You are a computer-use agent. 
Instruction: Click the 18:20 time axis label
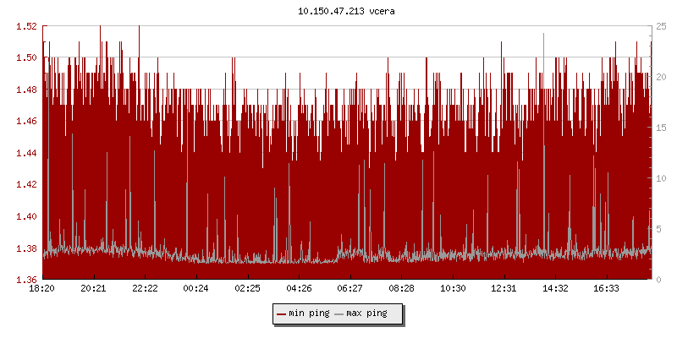point(42,288)
